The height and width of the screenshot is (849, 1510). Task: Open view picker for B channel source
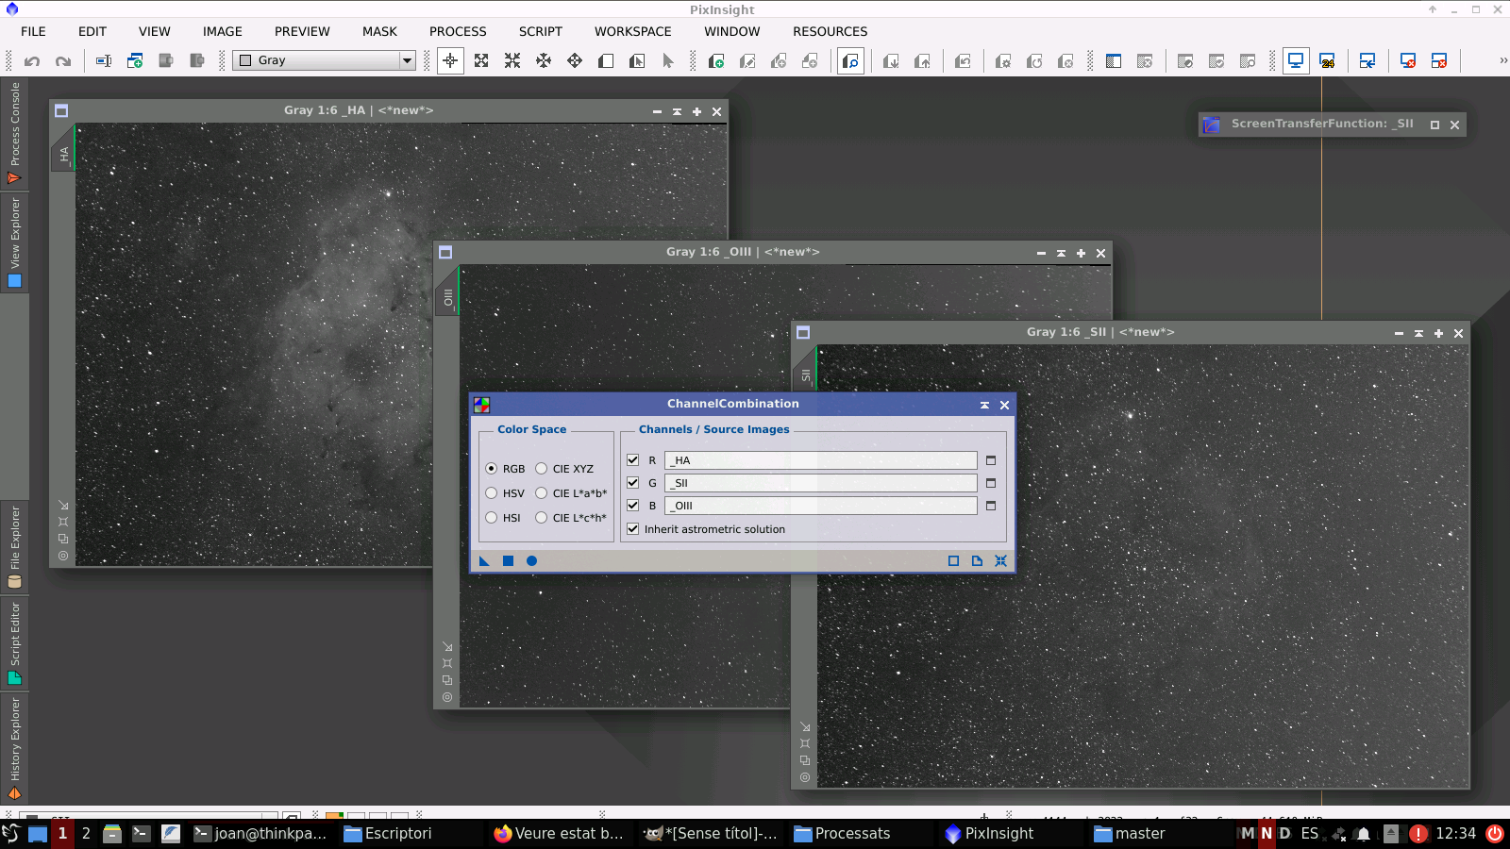point(991,506)
